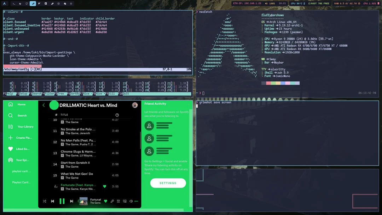Open the play queue in Spotify
382x215 pixels.
[118, 201]
